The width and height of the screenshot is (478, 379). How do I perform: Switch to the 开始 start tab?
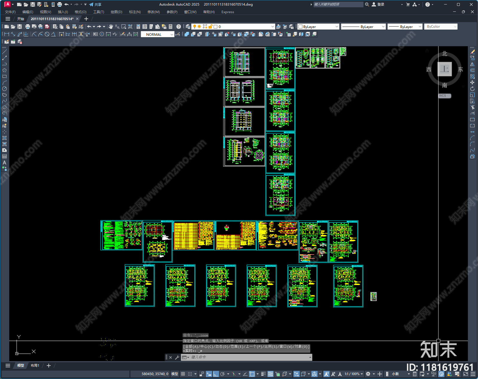tap(21, 19)
